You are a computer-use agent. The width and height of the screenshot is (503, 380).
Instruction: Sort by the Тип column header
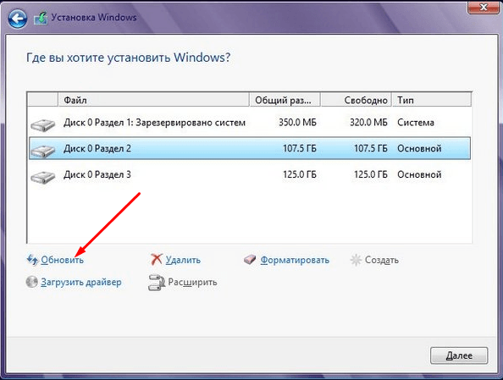coord(432,100)
